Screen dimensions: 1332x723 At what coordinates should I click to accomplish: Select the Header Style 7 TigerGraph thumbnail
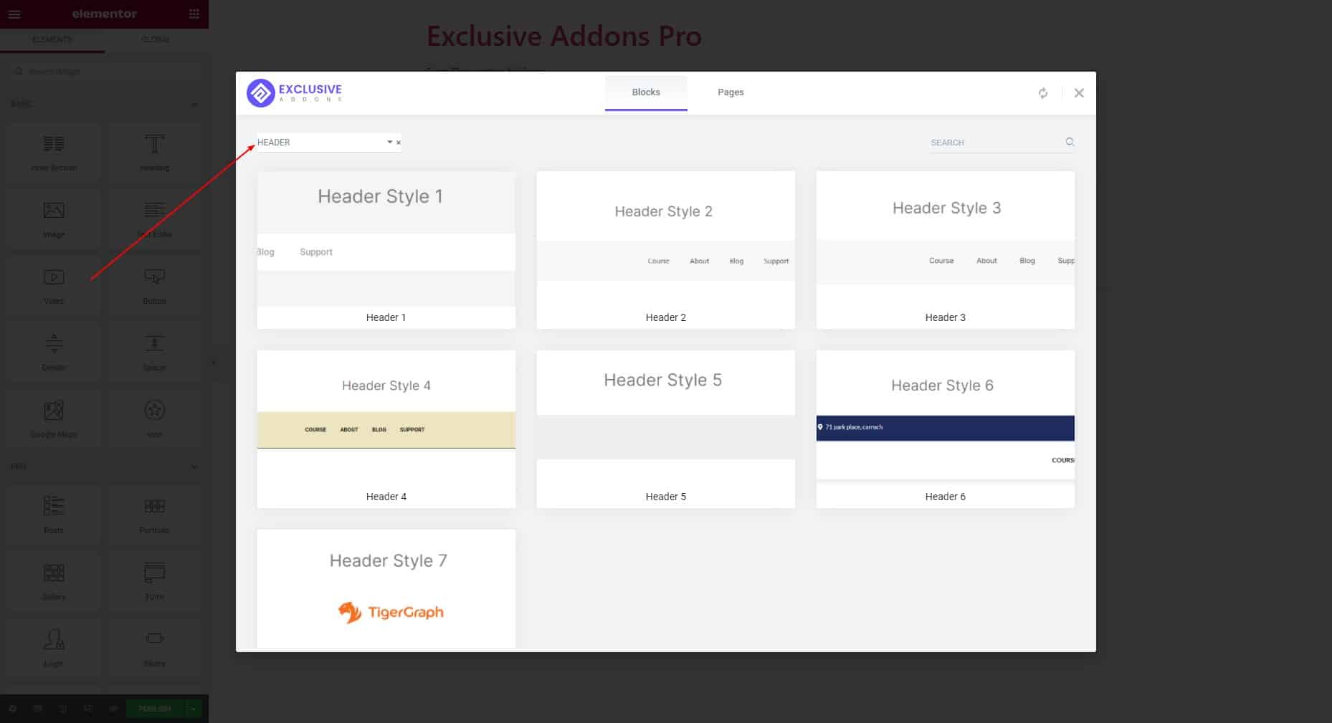(x=386, y=588)
